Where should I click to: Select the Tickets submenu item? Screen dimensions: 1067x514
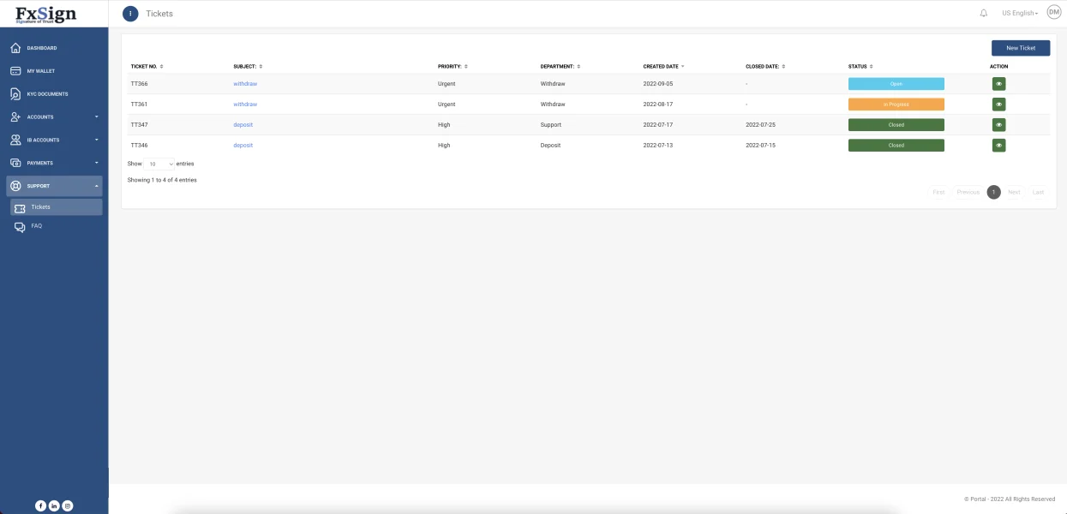57,207
